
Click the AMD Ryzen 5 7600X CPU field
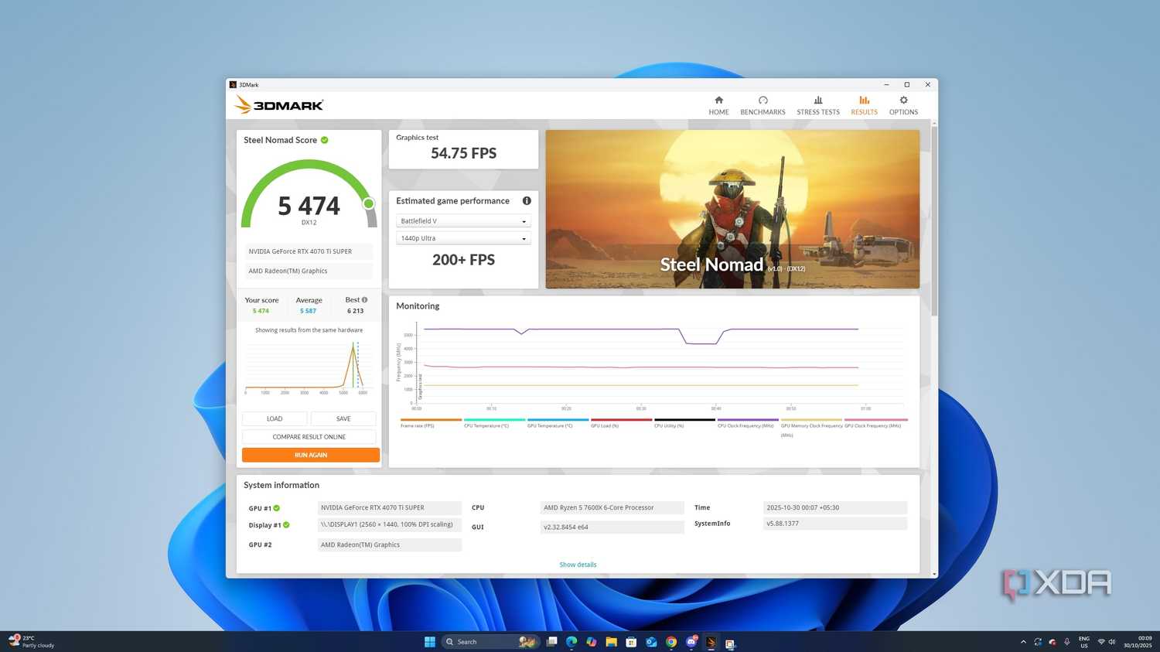(x=612, y=508)
